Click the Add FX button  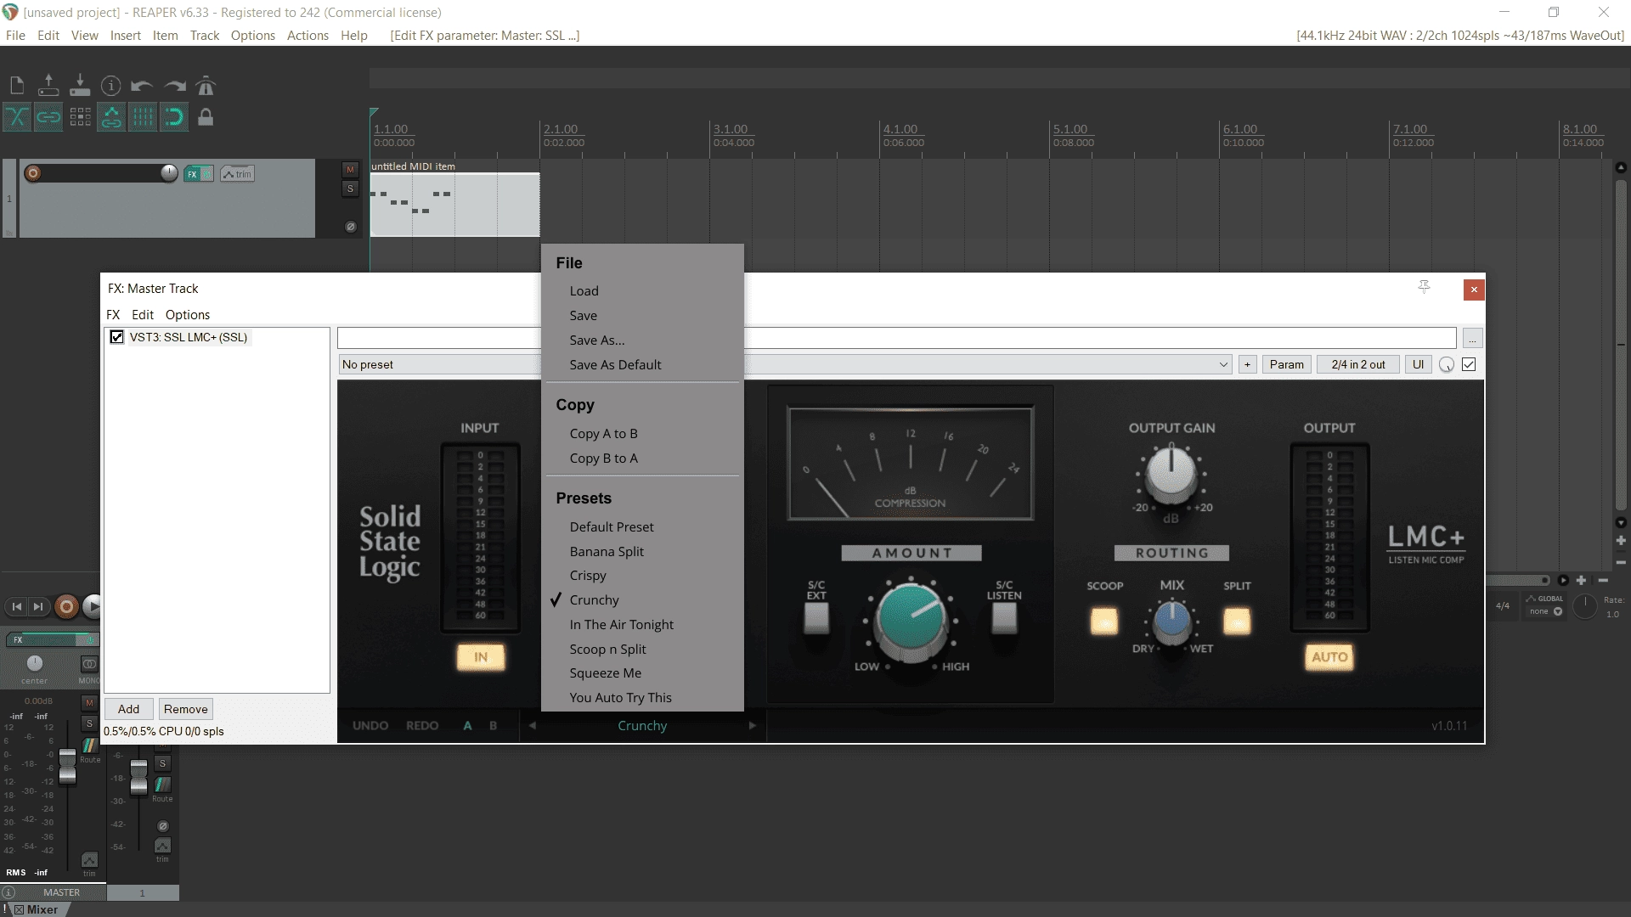click(x=128, y=709)
